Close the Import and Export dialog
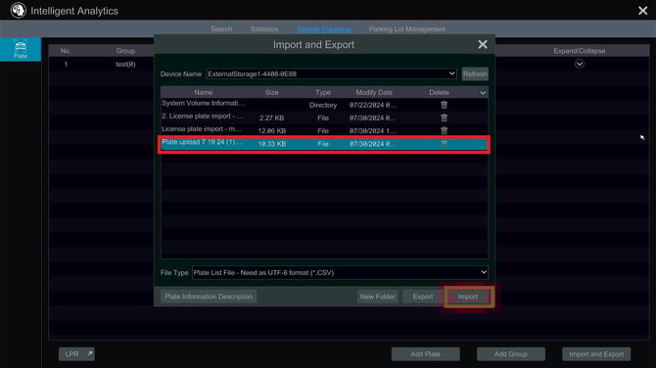This screenshot has height=368, width=656. point(483,44)
